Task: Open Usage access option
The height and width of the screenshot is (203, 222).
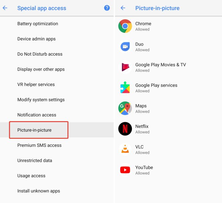Action: [x=57, y=176]
